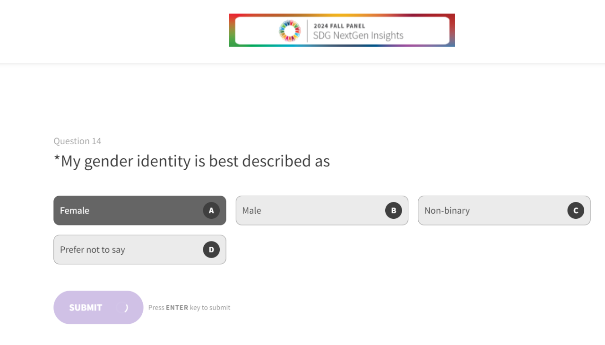Open the SDG NextGen Insights title link
Image resolution: width=605 pixels, height=345 pixels.
pos(358,35)
